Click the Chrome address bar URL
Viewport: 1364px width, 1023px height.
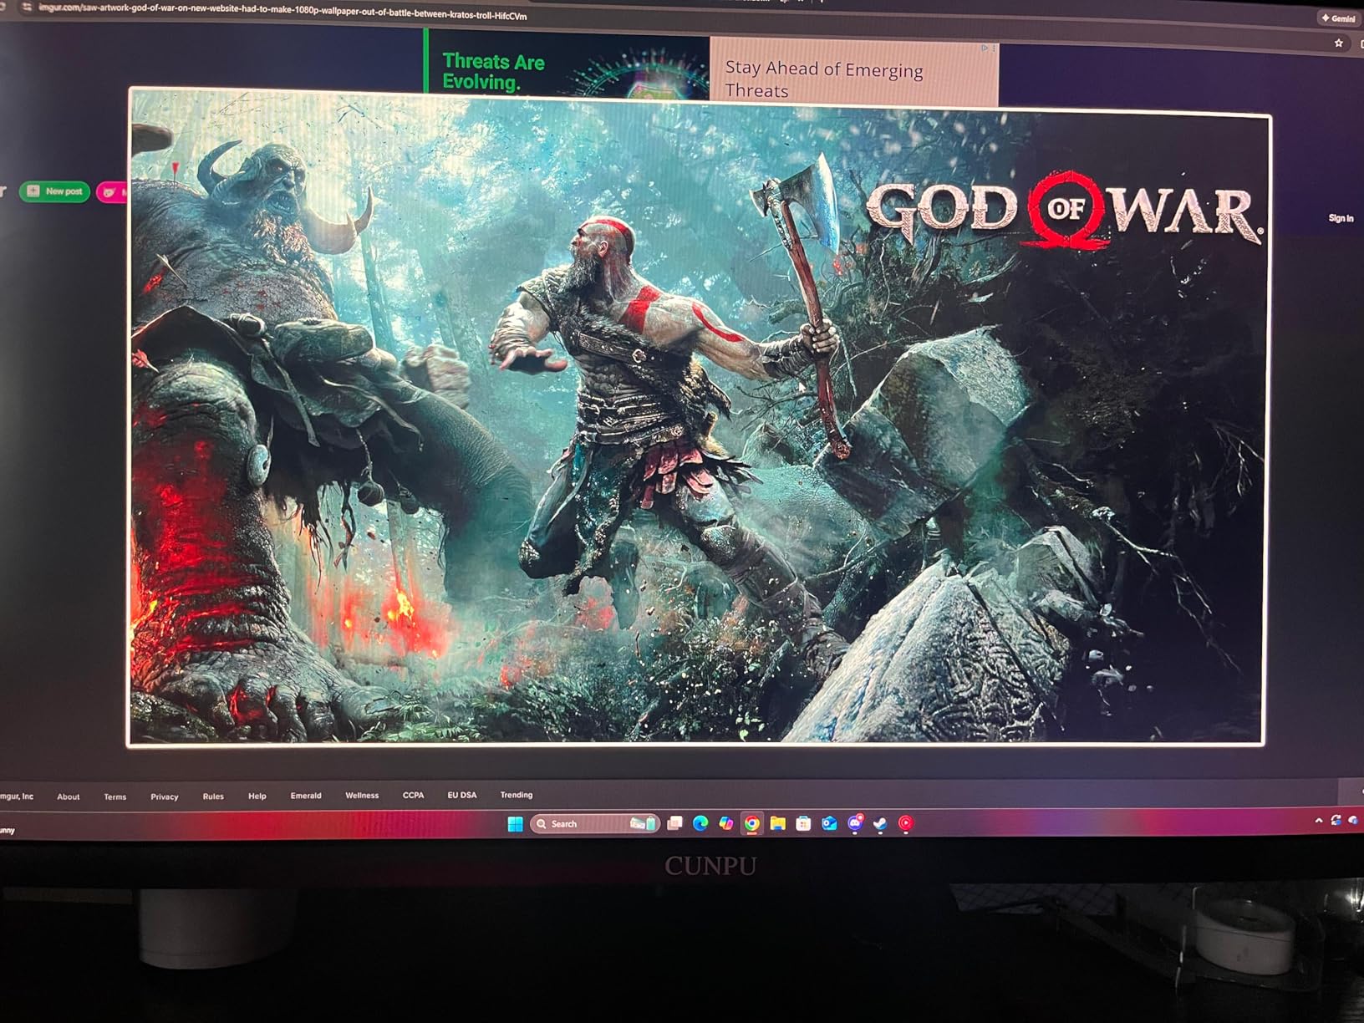coord(282,11)
